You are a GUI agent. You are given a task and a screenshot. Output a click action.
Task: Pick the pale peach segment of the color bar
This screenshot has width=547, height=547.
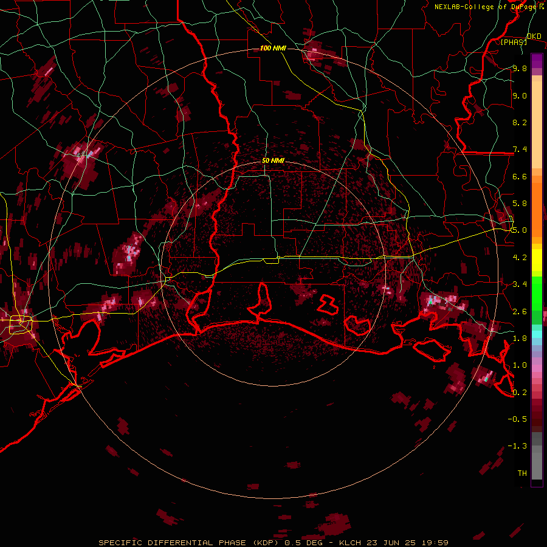click(x=537, y=125)
